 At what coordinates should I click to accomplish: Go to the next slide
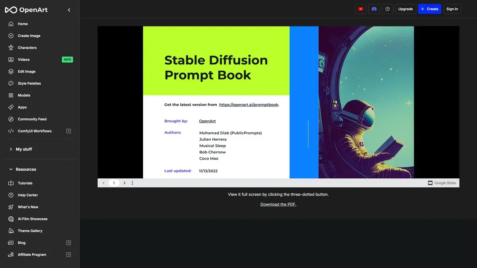pyautogui.click(x=124, y=183)
